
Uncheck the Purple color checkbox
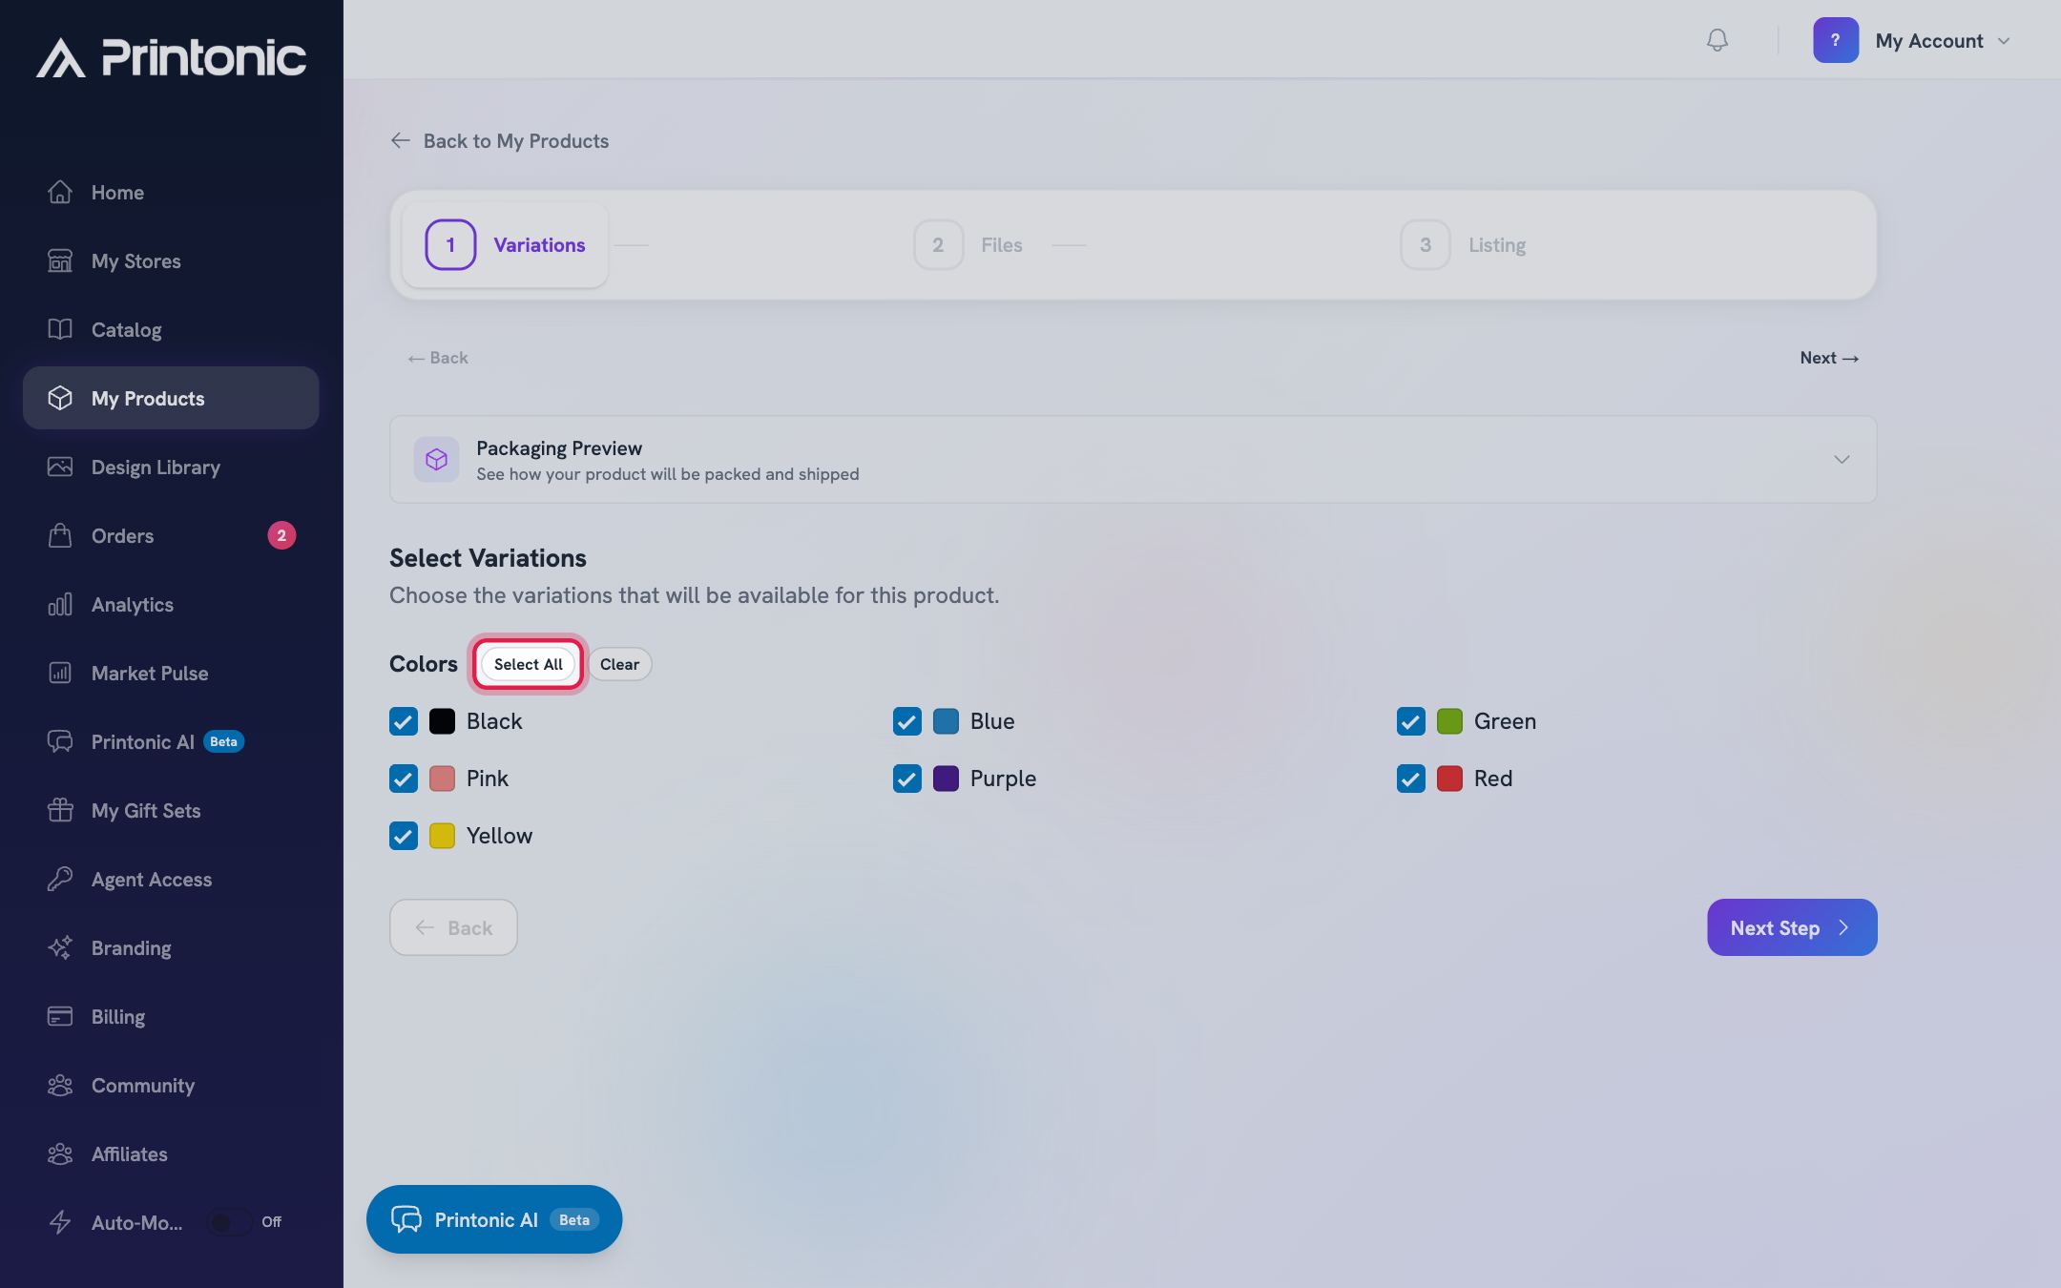[x=907, y=779]
